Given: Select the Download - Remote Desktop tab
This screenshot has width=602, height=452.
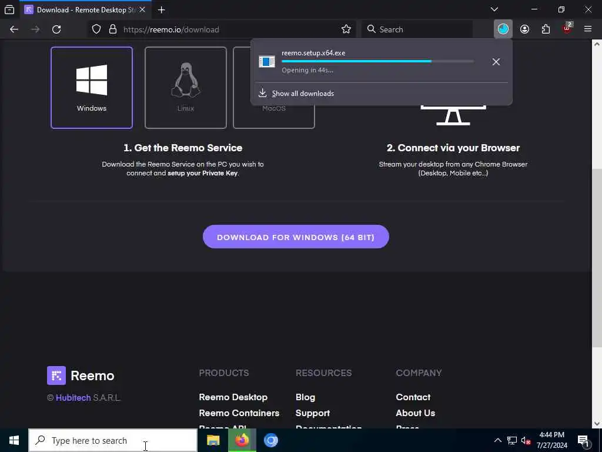Looking at the screenshot, I should point(85,9).
